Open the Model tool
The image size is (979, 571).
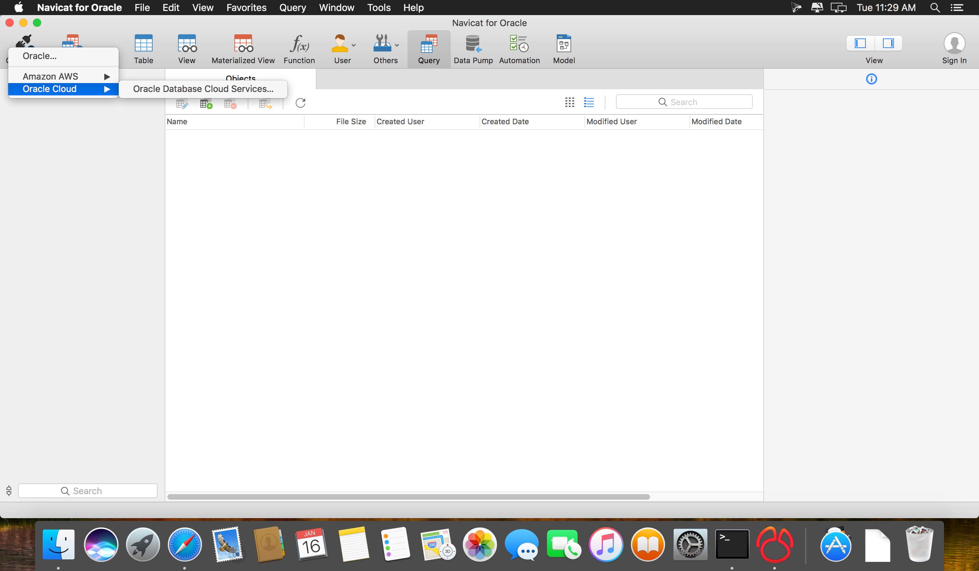coord(564,49)
